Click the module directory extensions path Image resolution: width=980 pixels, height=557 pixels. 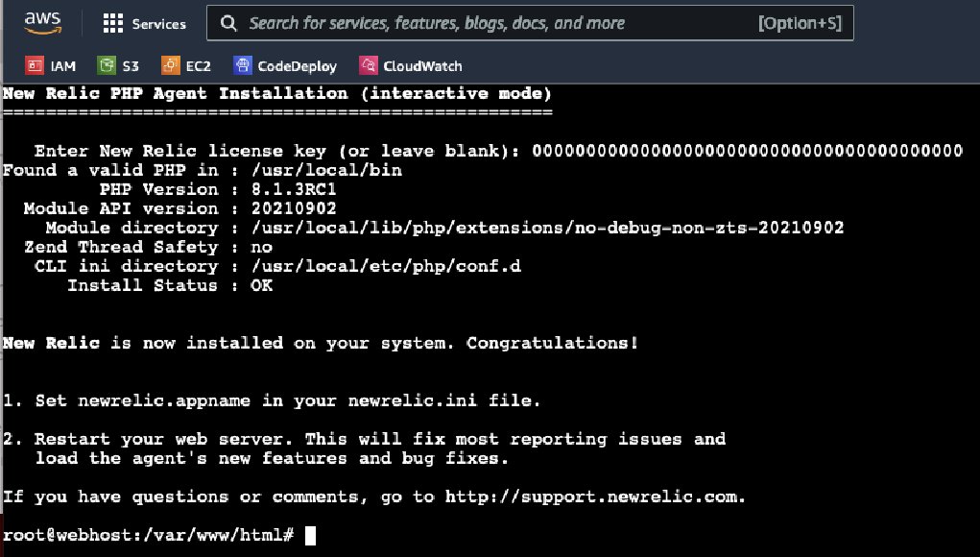tap(547, 228)
